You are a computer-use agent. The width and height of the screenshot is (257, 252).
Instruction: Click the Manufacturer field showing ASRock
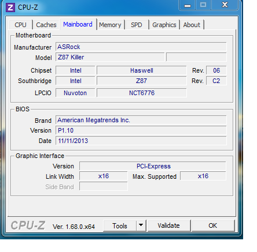[141, 47]
